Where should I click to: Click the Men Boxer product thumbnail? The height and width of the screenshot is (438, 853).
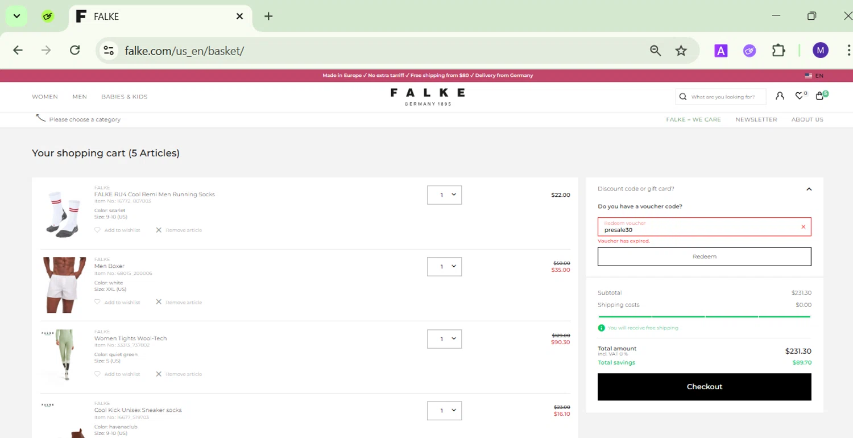64,285
